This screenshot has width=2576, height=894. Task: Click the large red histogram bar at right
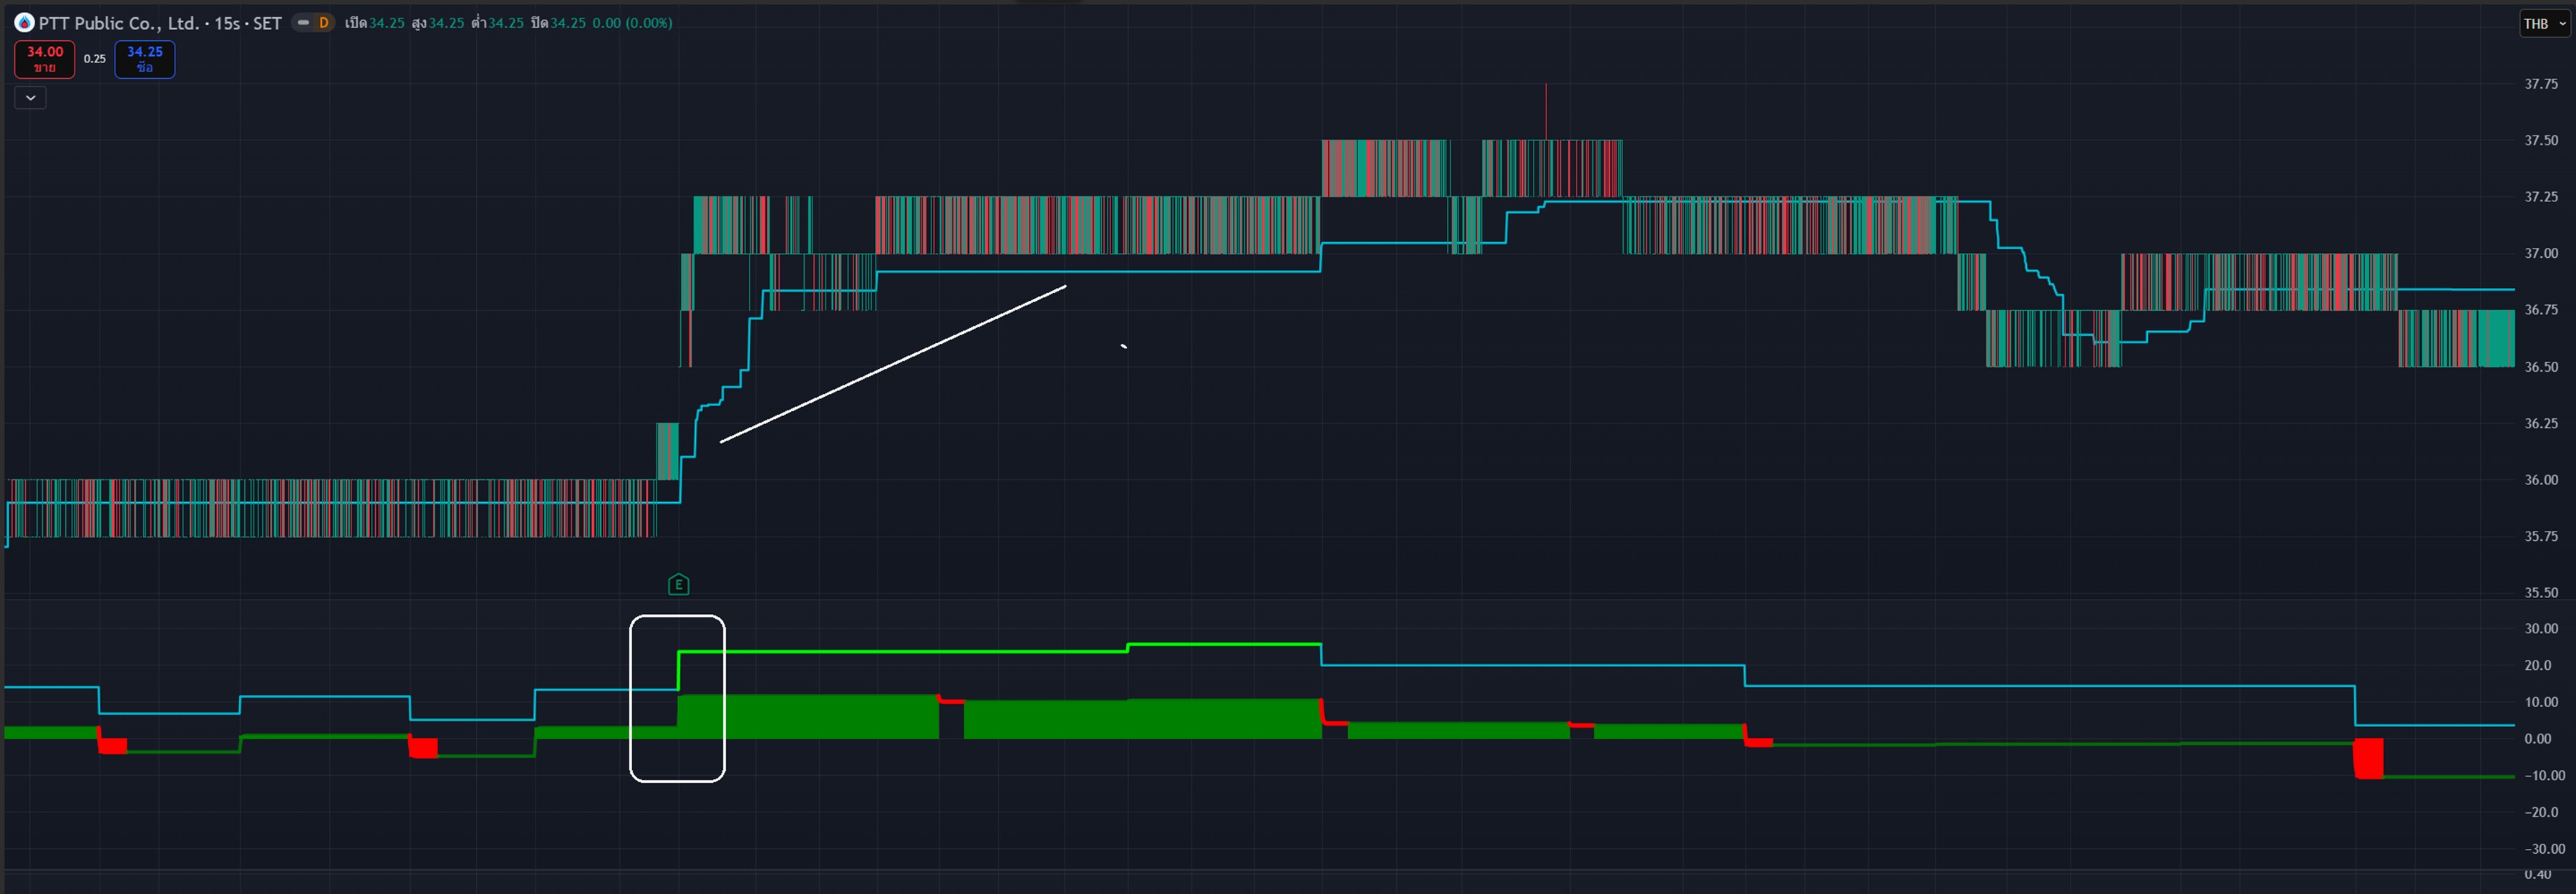2368,758
